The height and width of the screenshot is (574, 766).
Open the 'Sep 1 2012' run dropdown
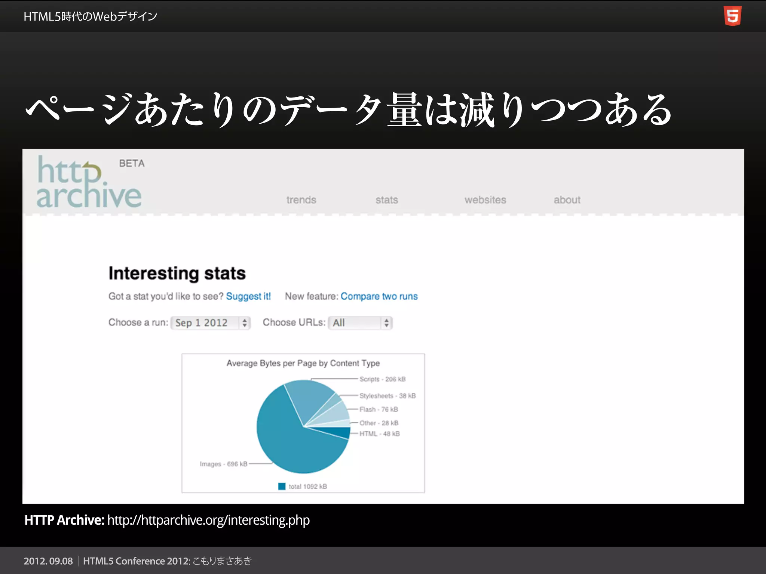coord(211,323)
